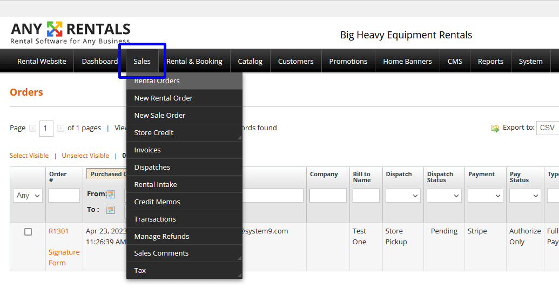559x301 pixels.
Task: Expand the Pay Status filter dropdown
Action: [524, 196]
